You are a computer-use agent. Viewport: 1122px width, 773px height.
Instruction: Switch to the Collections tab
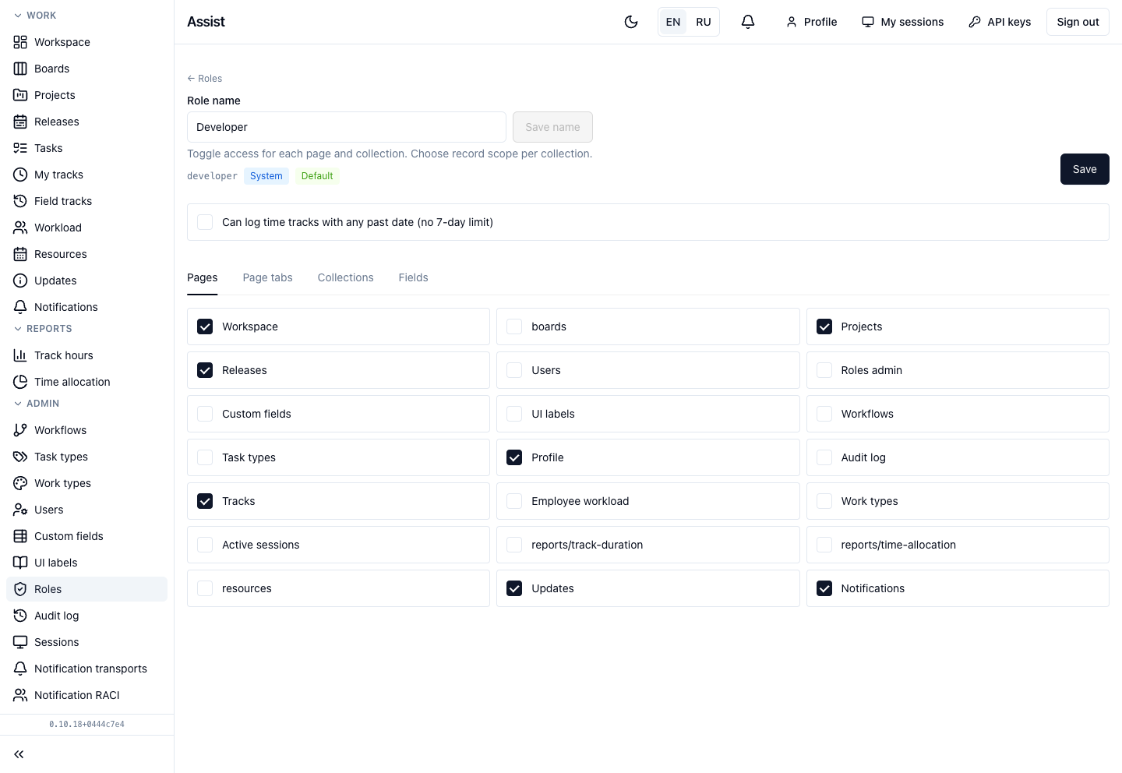[345, 277]
